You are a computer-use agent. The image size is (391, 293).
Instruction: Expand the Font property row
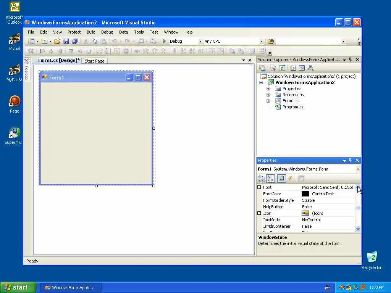pyautogui.click(x=259, y=187)
